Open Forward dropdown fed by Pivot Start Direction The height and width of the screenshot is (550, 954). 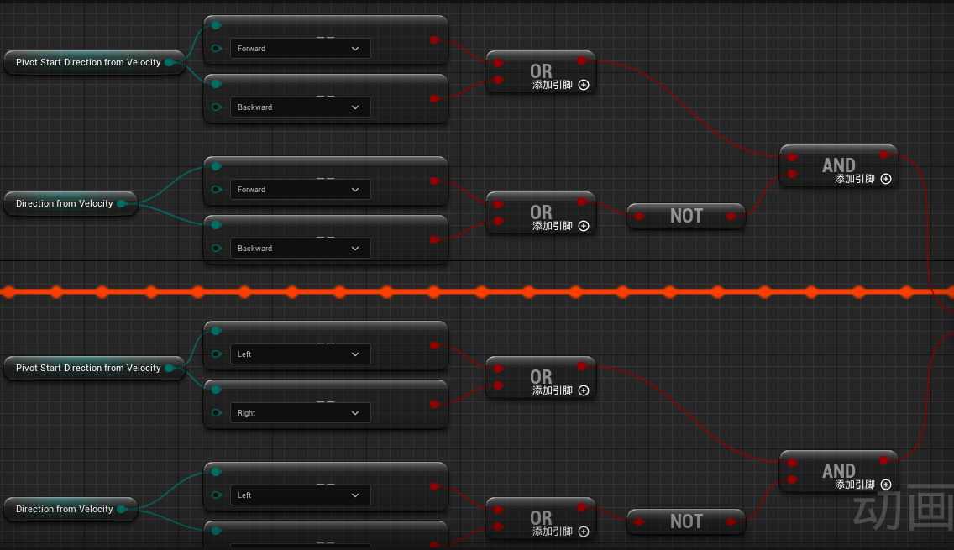click(300, 49)
